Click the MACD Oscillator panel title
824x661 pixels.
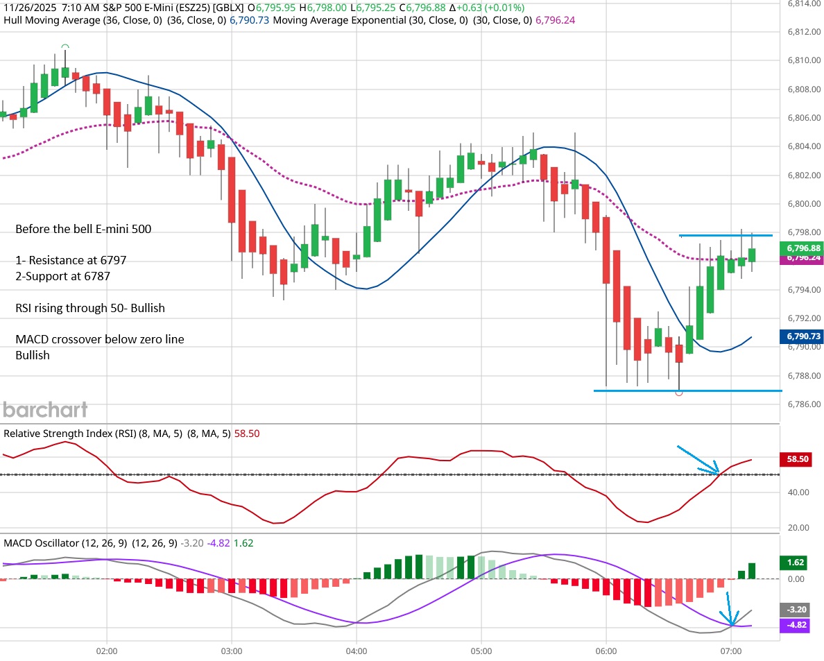pos(46,542)
